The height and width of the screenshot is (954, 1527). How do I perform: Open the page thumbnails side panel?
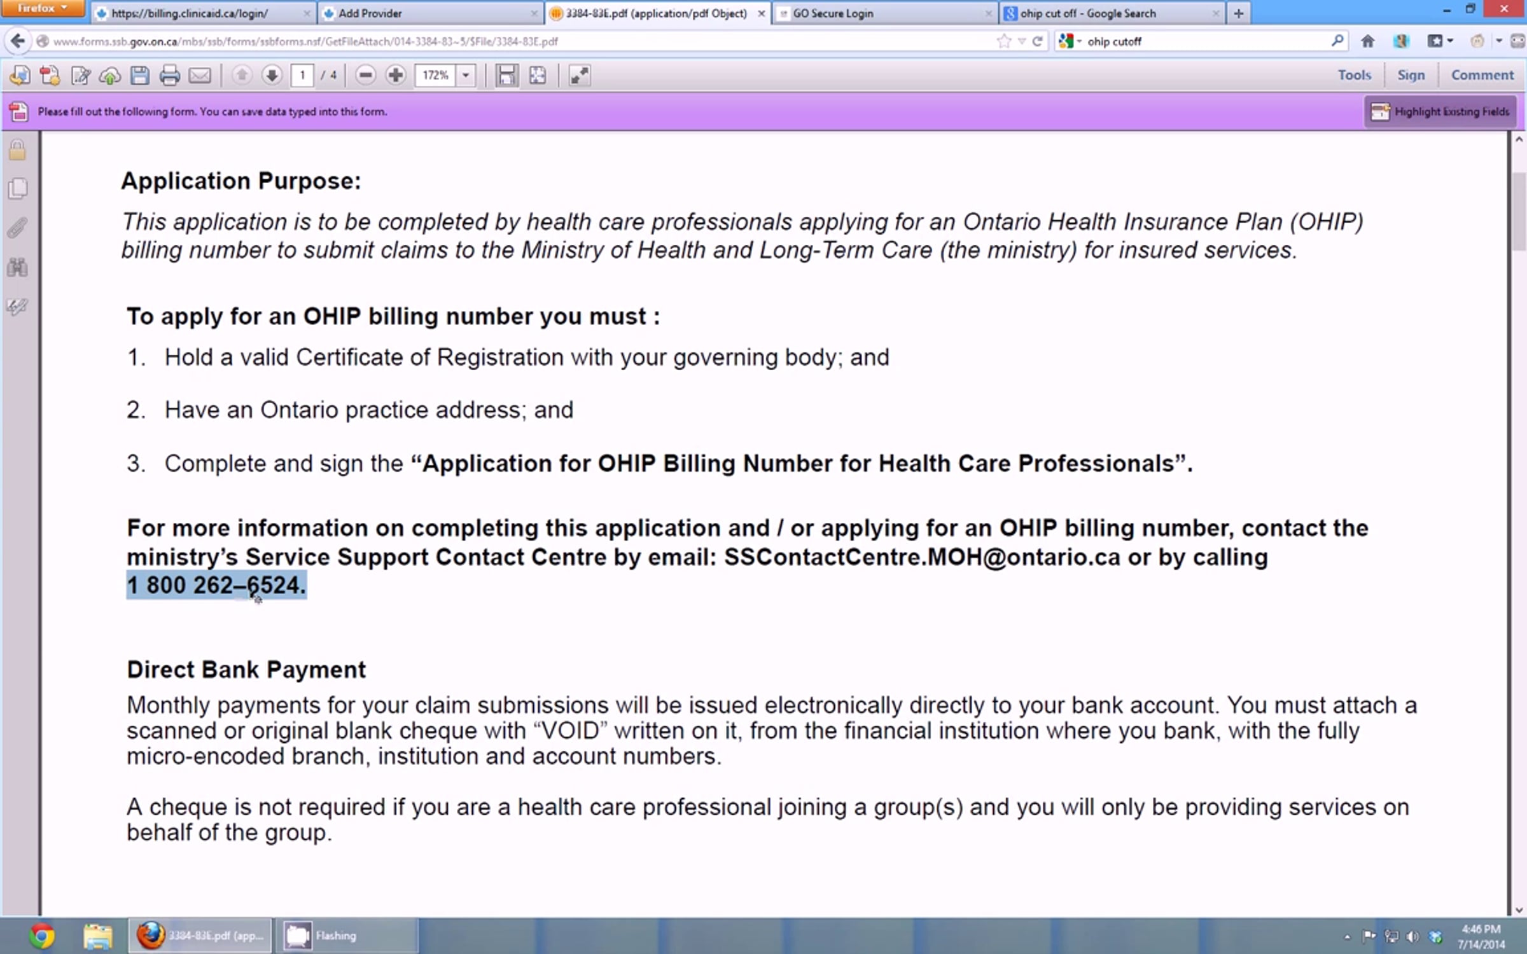[x=17, y=188]
